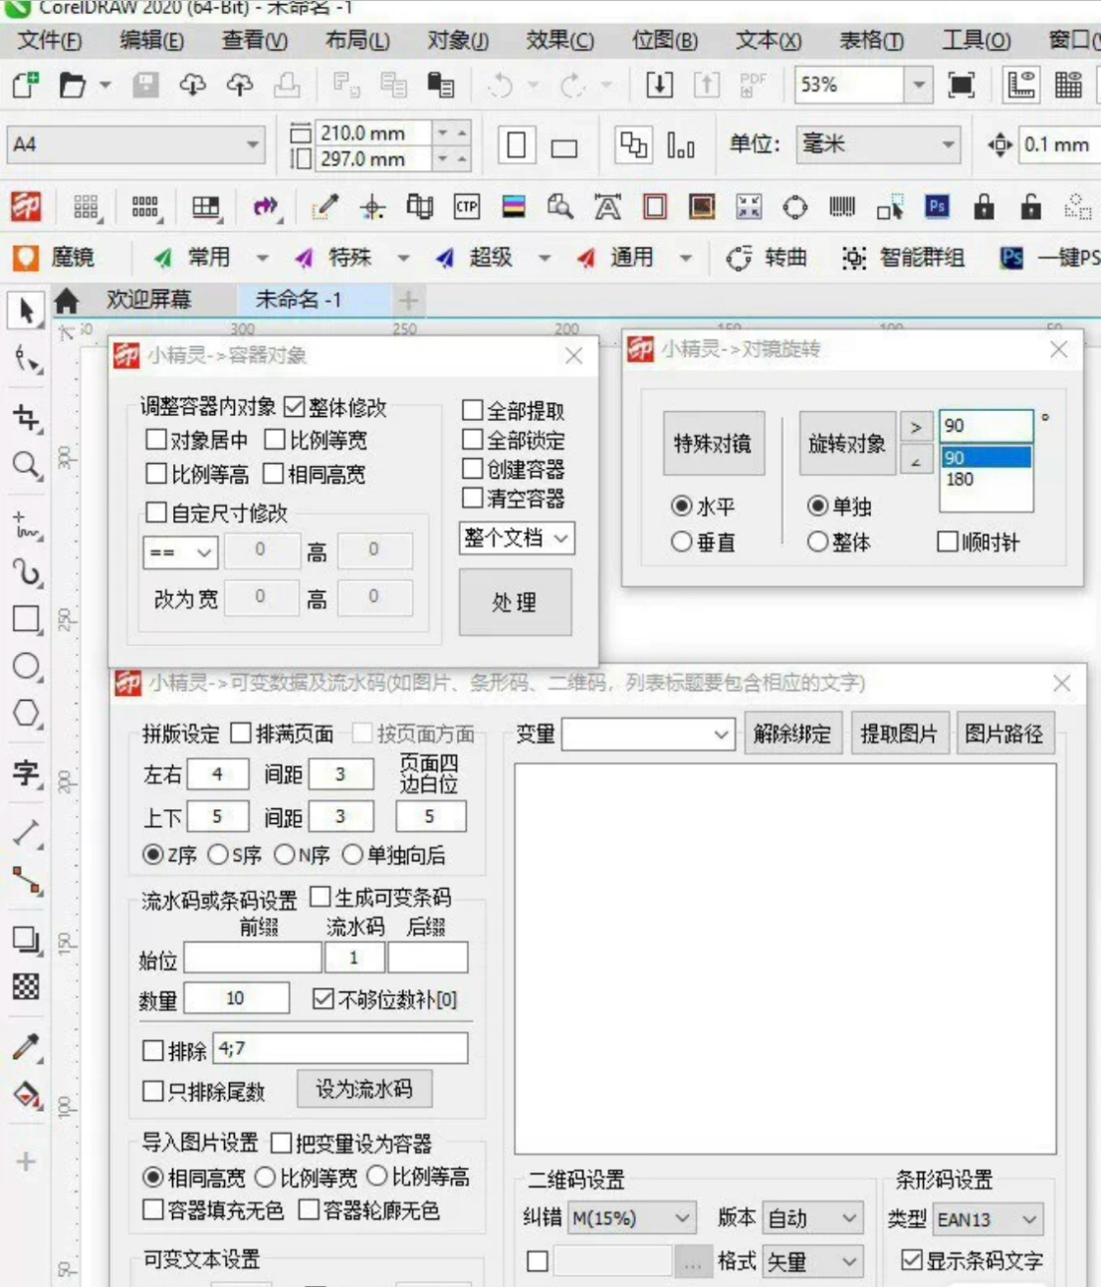Screen dimensions: 1101x1287
Task: Click the 数量 input field showing 10
Action: coord(236,997)
